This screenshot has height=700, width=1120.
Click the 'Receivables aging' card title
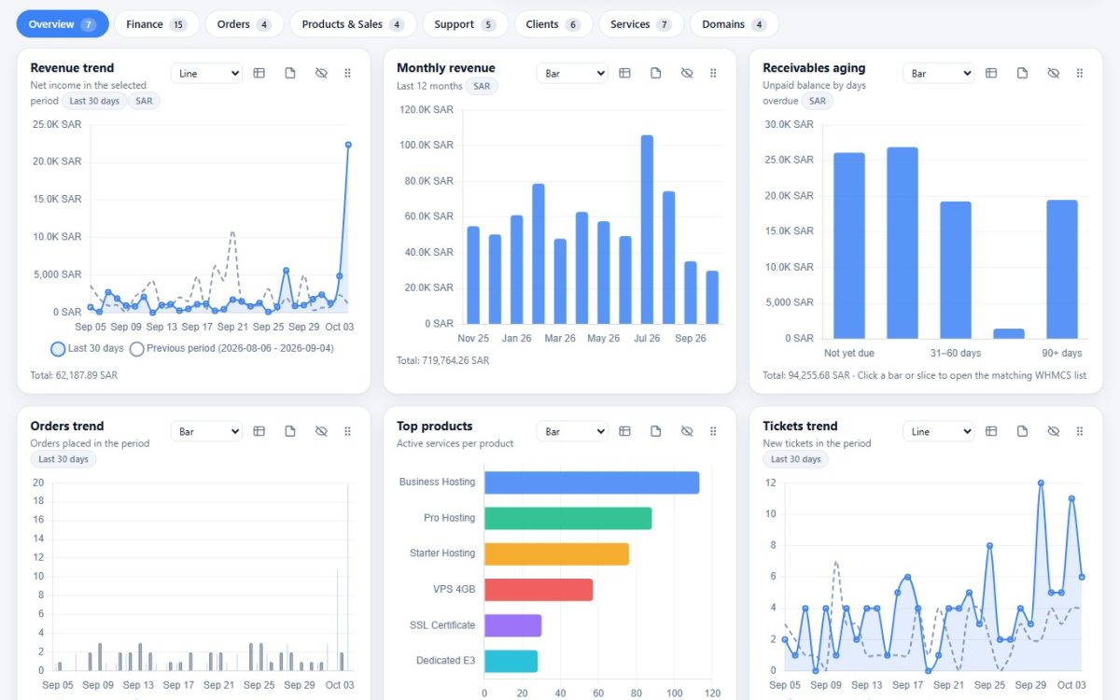pyautogui.click(x=814, y=67)
